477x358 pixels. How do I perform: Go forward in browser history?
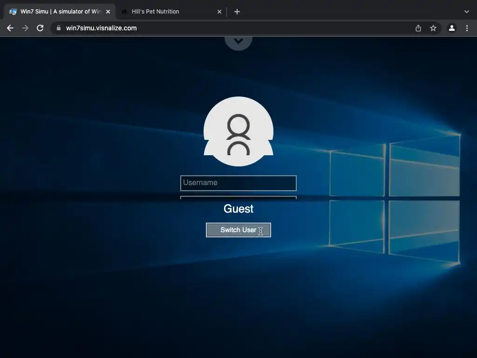(25, 28)
